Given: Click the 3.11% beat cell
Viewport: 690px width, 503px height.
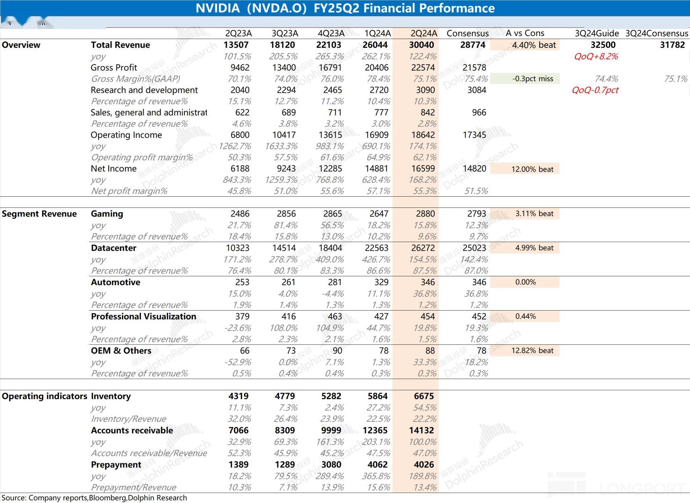Looking at the screenshot, I should coord(525,213).
